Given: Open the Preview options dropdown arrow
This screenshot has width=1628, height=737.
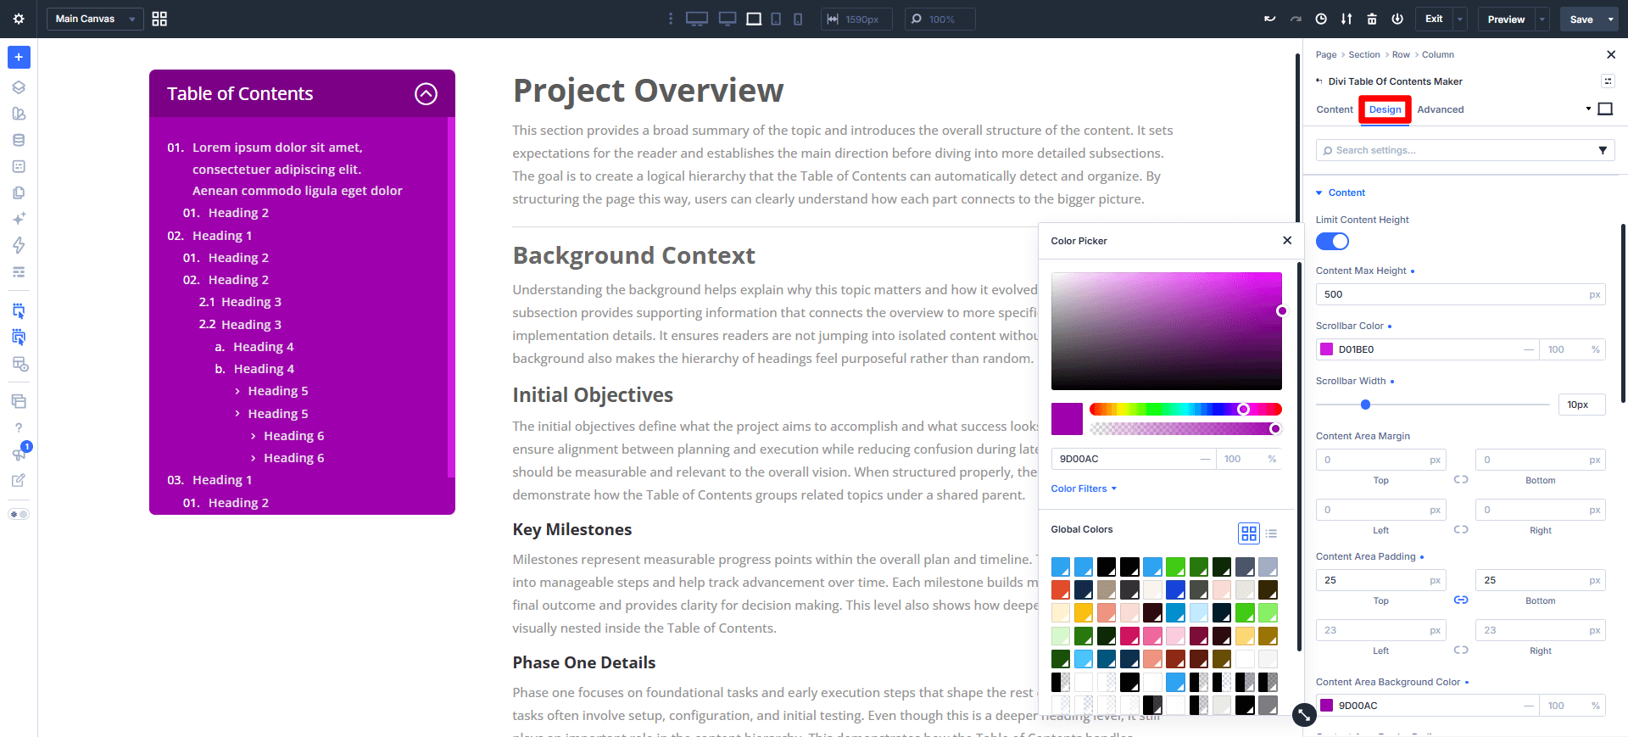Looking at the screenshot, I should coord(1542,19).
